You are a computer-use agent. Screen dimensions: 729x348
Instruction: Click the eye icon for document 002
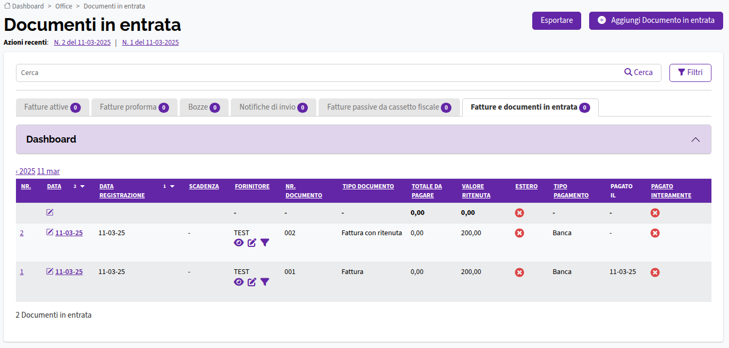[x=239, y=243]
